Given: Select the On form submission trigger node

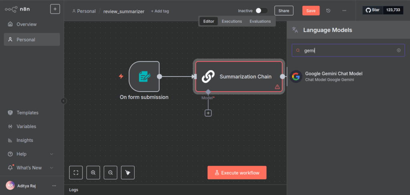Looking at the screenshot, I should (144, 76).
